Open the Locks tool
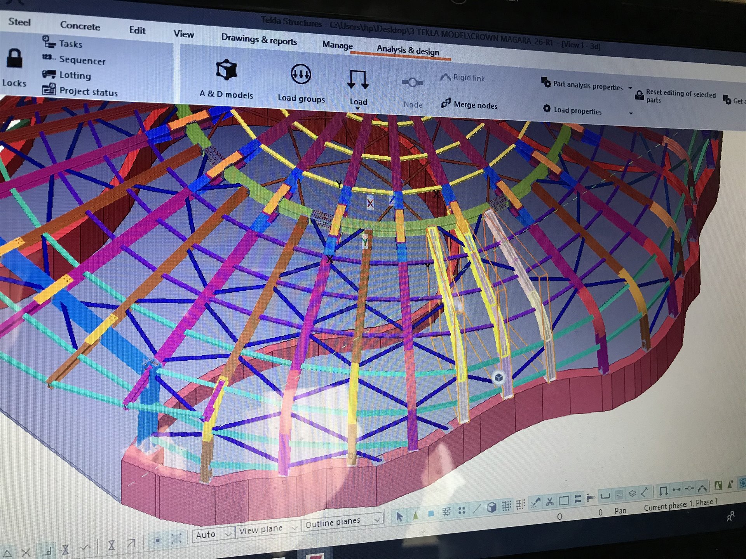 (x=14, y=68)
